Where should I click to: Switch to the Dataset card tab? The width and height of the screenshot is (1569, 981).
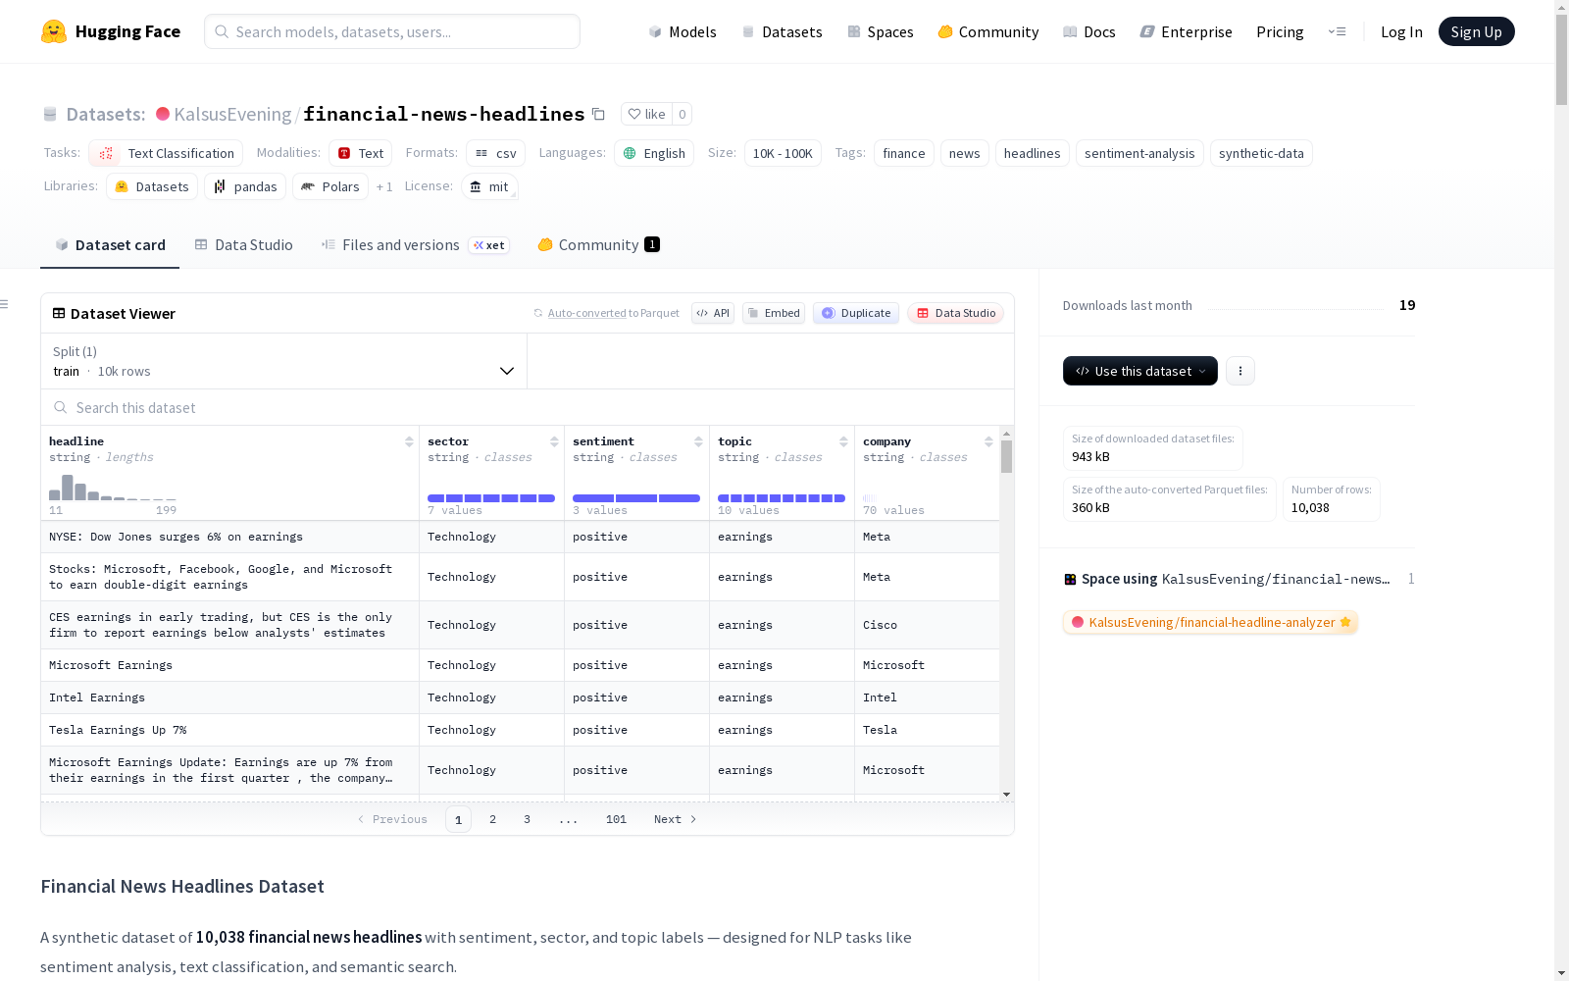110,245
